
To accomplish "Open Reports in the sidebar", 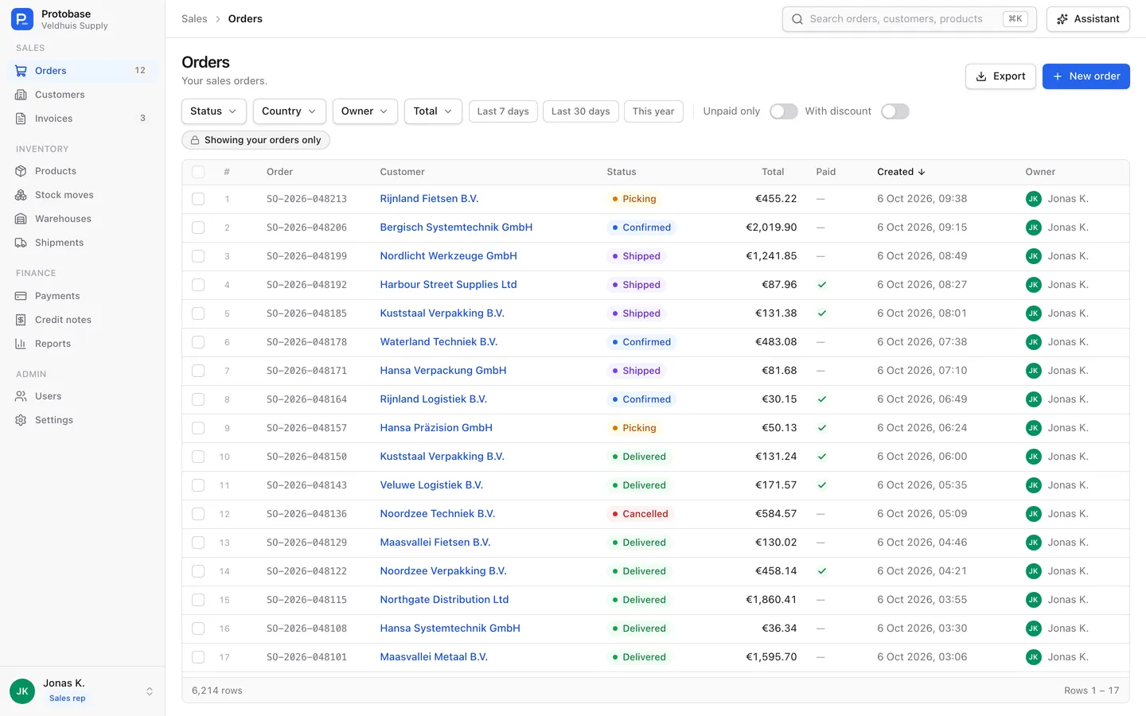I will 83,344.
